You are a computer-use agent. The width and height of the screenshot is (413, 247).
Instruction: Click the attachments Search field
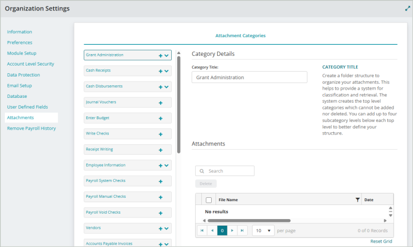click(x=225, y=171)
